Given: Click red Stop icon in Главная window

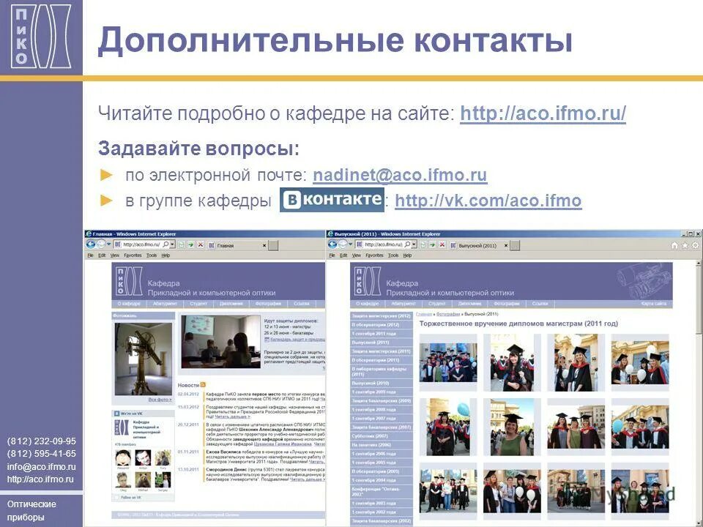Looking at the screenshot, I should click(201, 245).
